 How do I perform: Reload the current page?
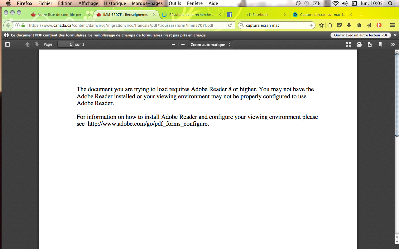pyautogui.click(x=230, y=25)
